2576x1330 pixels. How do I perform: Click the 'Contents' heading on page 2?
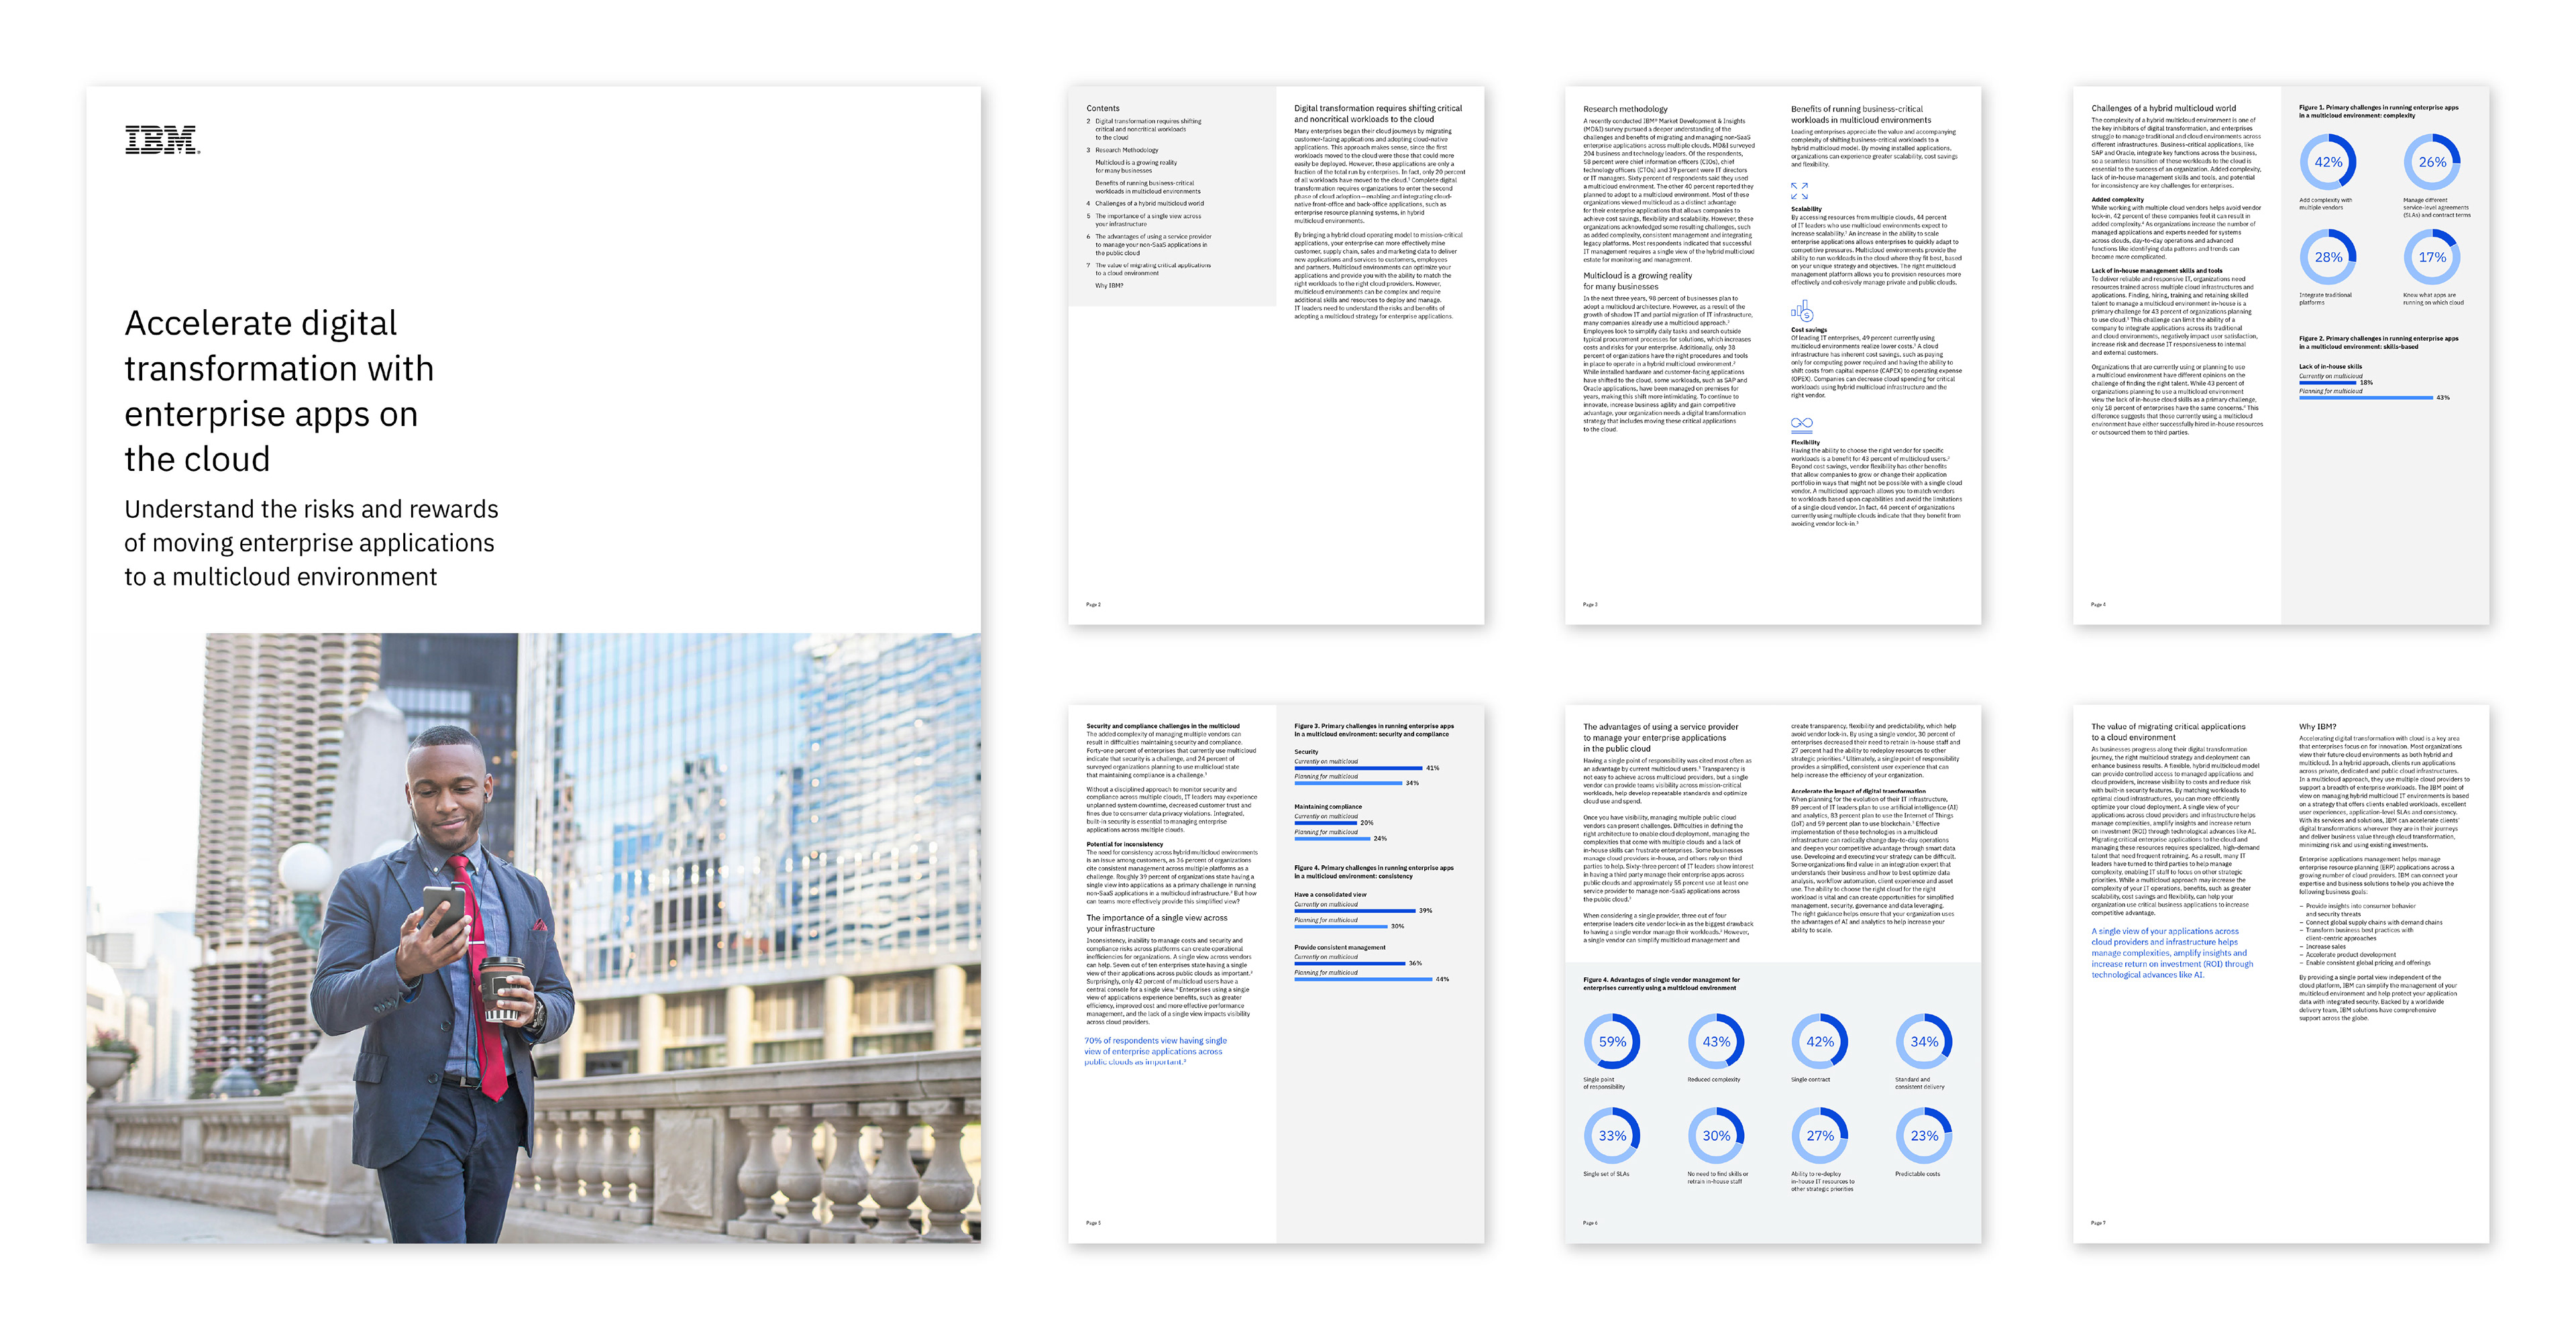[1103, 108]
